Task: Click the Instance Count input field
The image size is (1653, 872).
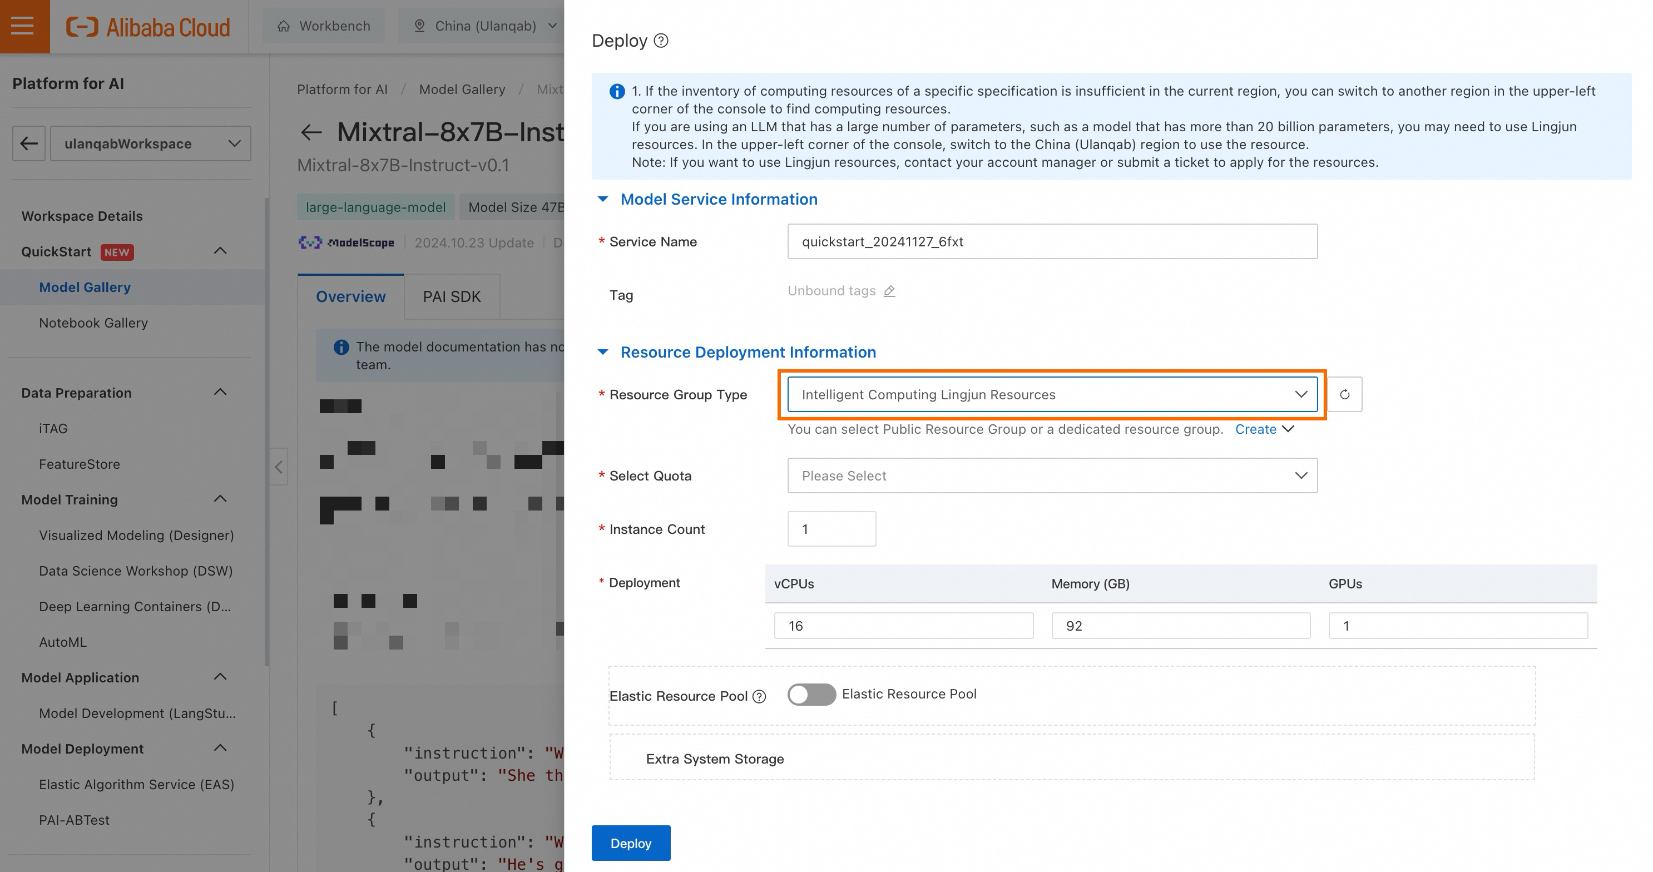Action: [x=832, y=529]
